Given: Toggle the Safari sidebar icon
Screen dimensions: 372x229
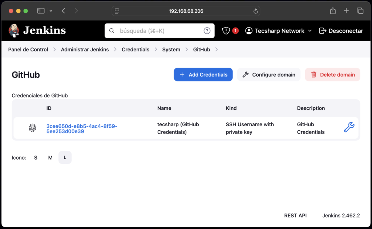Looking at the screenshot, I should [41, 11].
